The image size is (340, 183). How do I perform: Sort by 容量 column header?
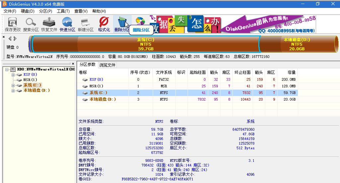click(288, 72)
